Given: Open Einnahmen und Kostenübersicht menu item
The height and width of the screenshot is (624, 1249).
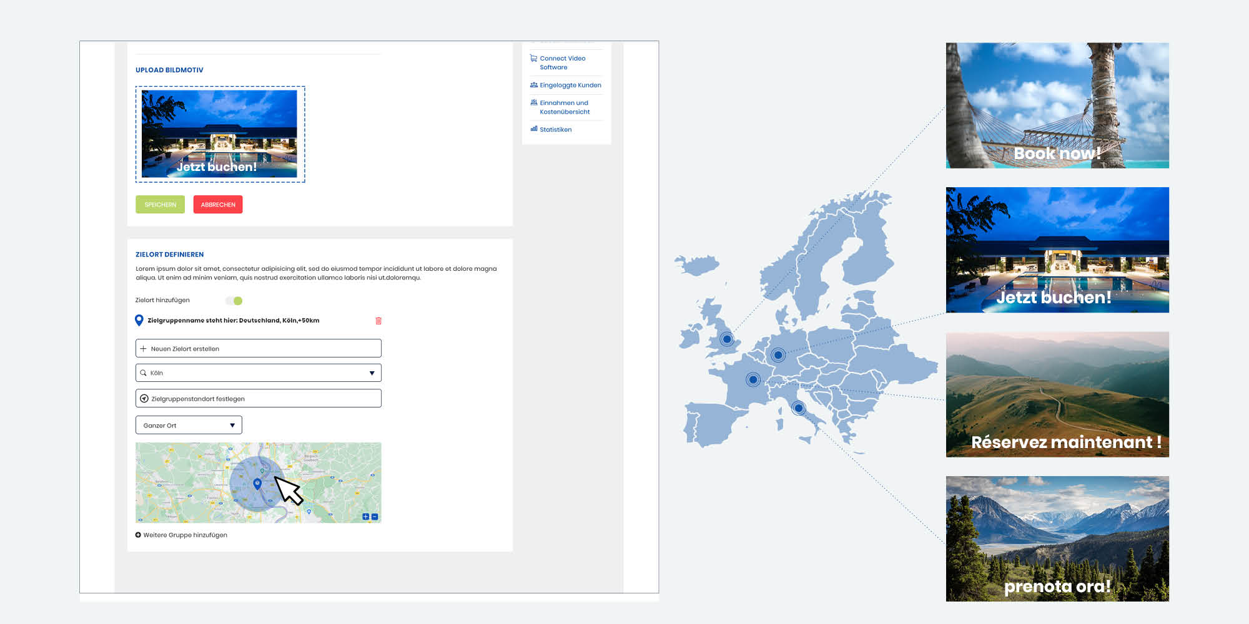Looking at the screenshot, I should click(x=565, y=107).
